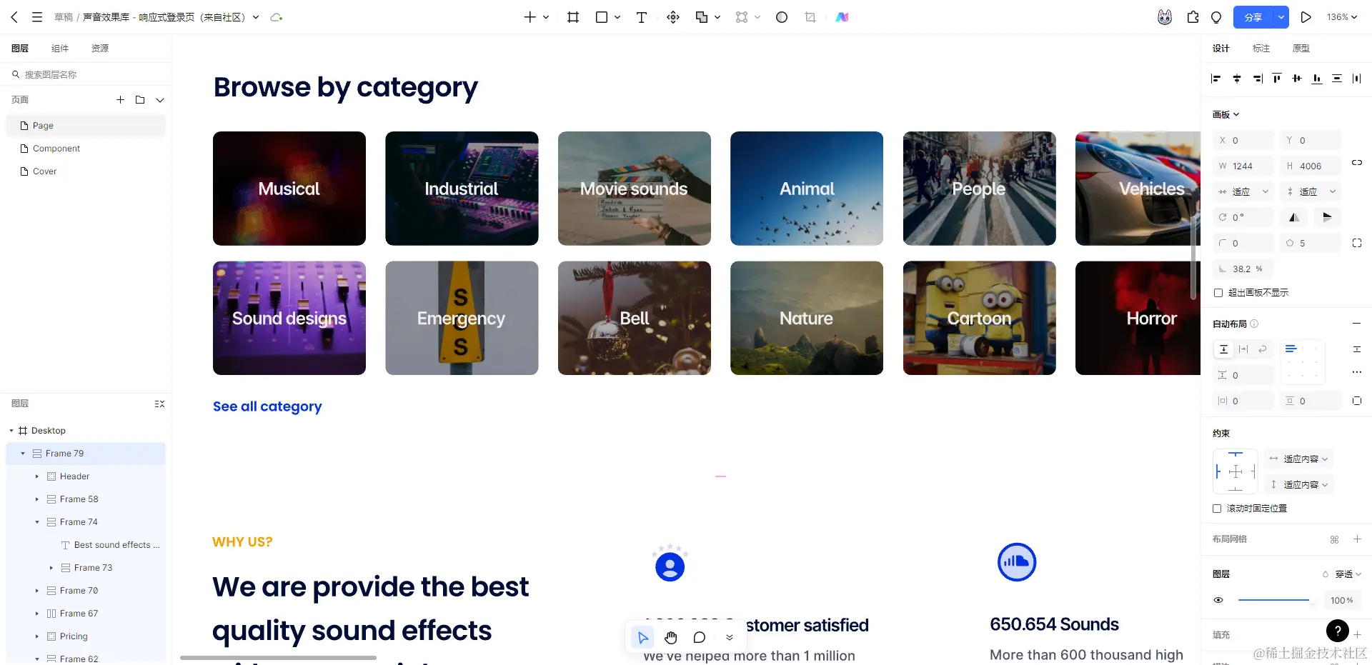Switch to 原型 tab in right panel
This screenshot has width=1372, height=665.
[x=1301, y=49]
